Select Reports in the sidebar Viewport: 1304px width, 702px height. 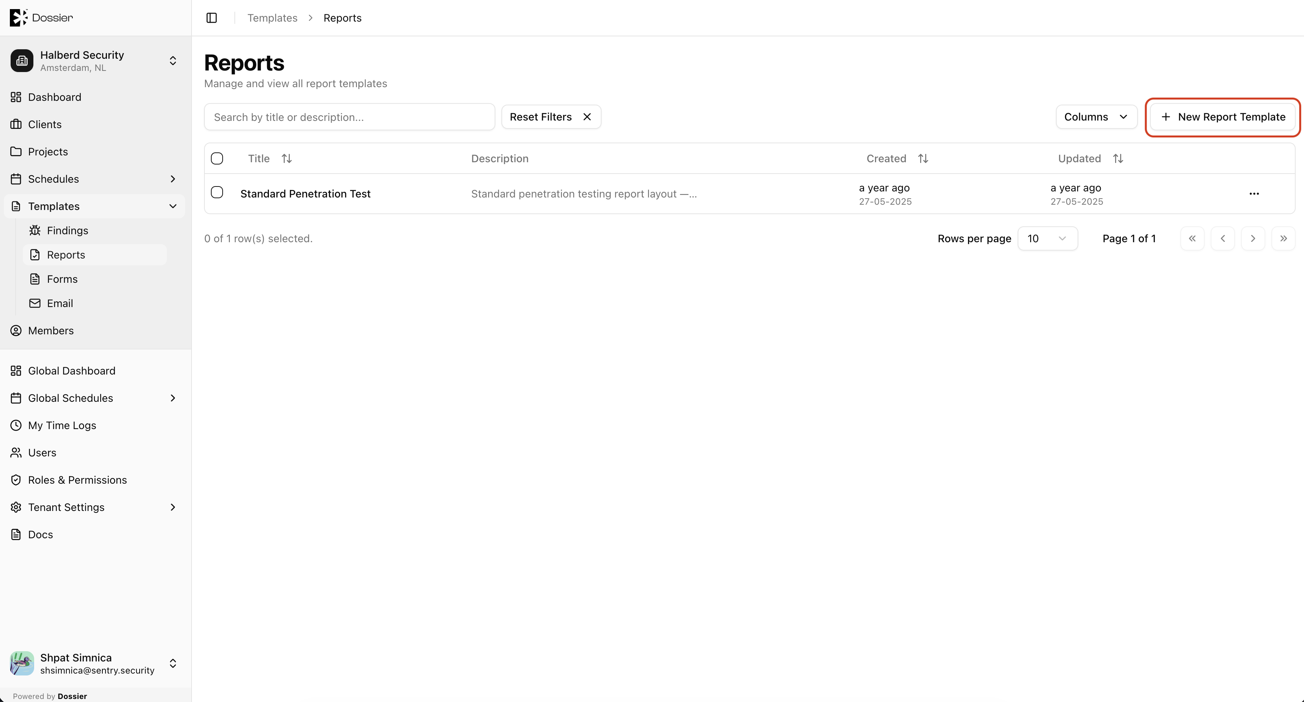95,255
